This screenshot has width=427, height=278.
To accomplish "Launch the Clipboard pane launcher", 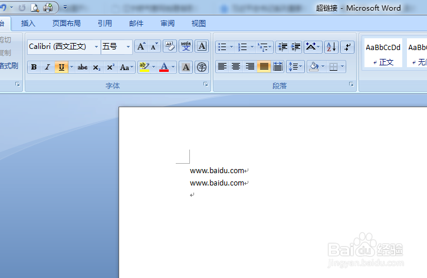I will (x=18, y=84).
